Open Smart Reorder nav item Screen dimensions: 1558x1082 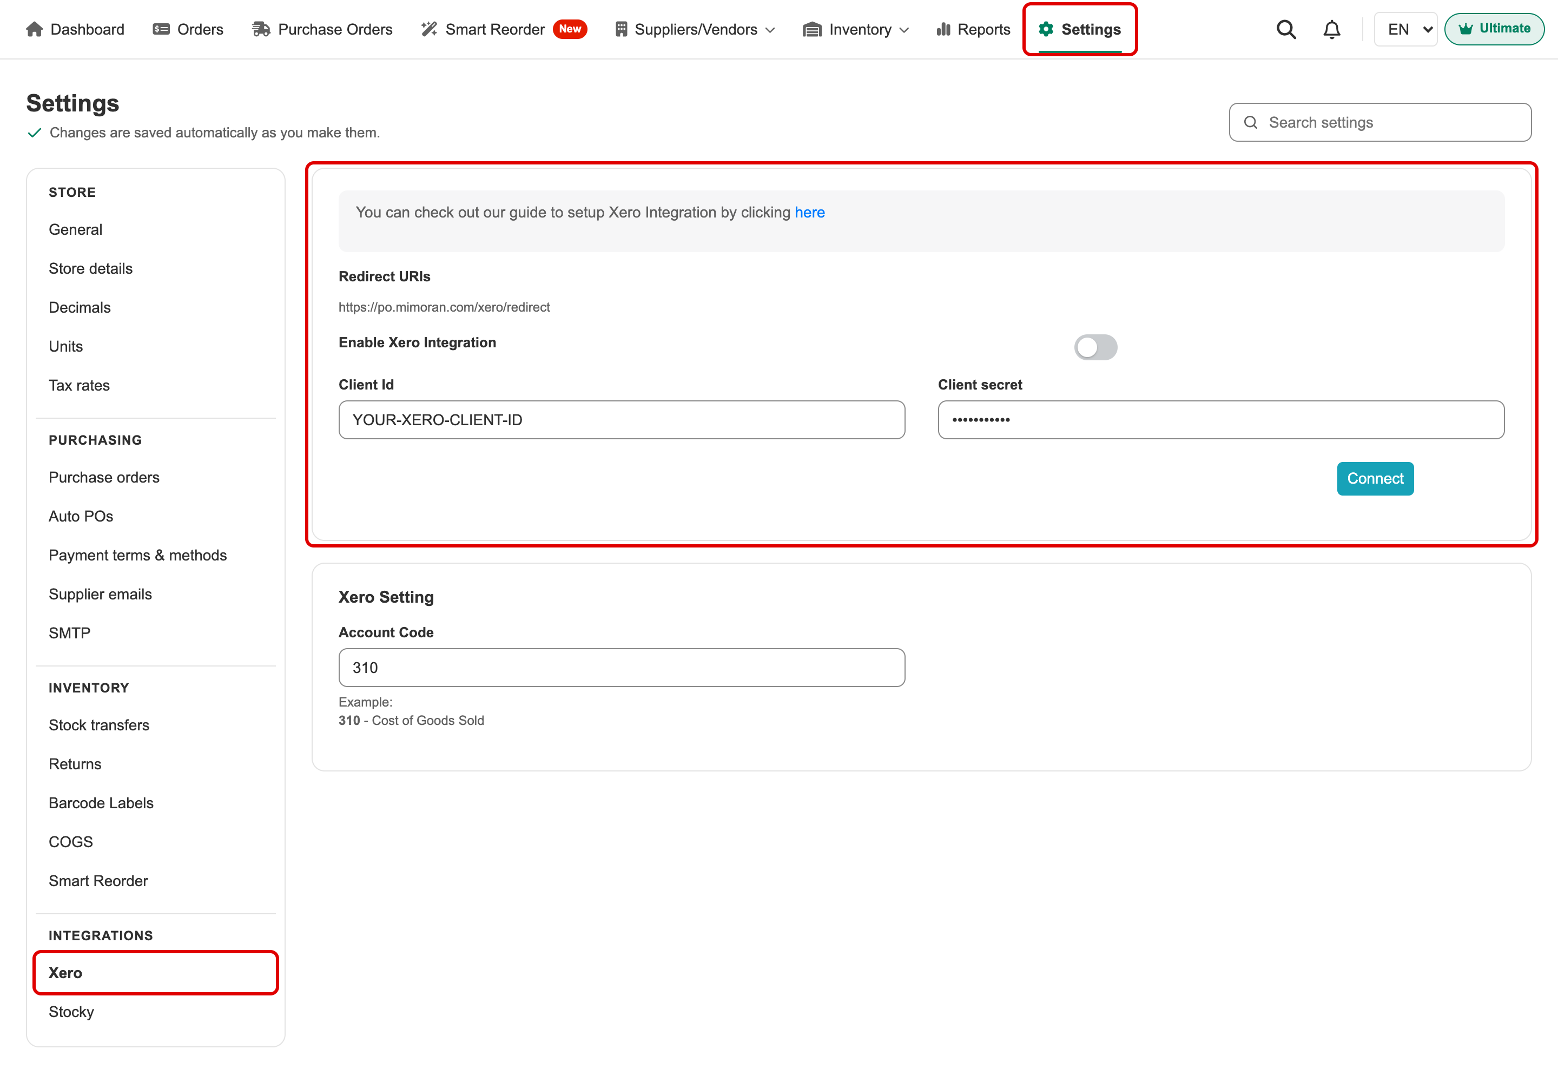504,29
